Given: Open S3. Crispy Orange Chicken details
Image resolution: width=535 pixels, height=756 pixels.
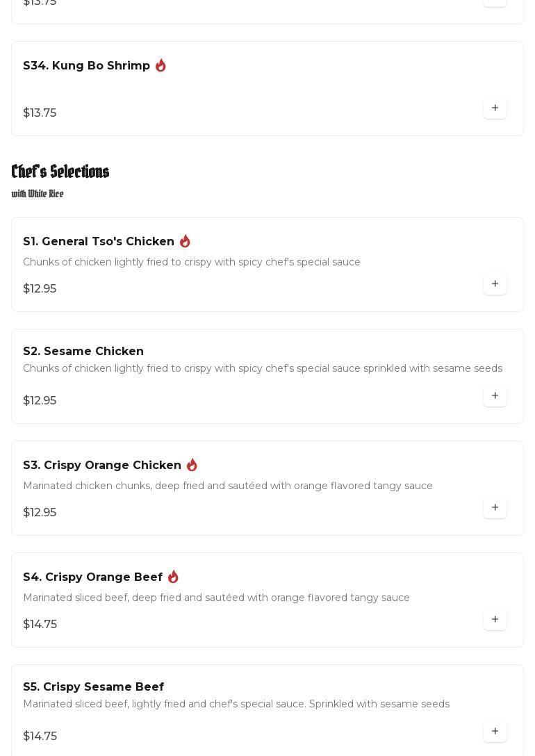Looking at the screenshot, I should (x=102, y=465).
